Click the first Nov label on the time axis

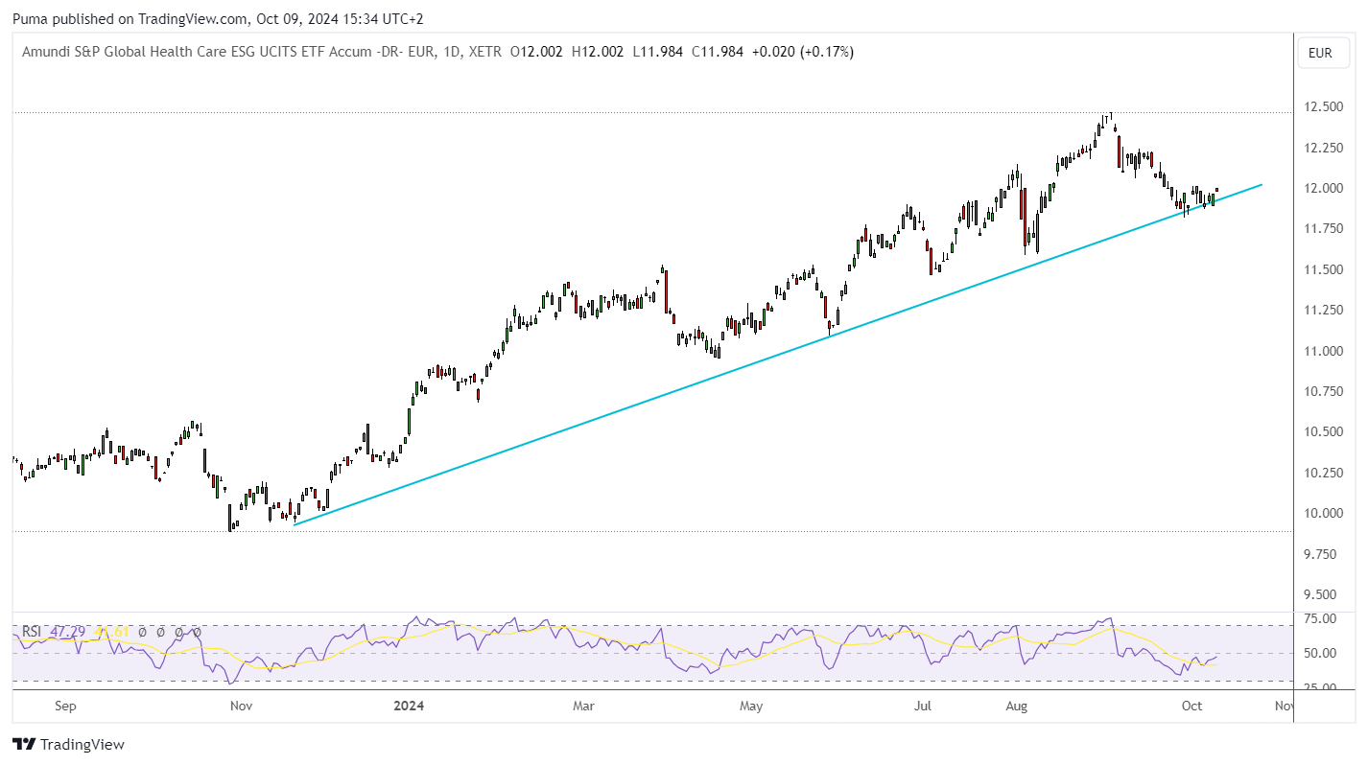[x=241, y=707]
